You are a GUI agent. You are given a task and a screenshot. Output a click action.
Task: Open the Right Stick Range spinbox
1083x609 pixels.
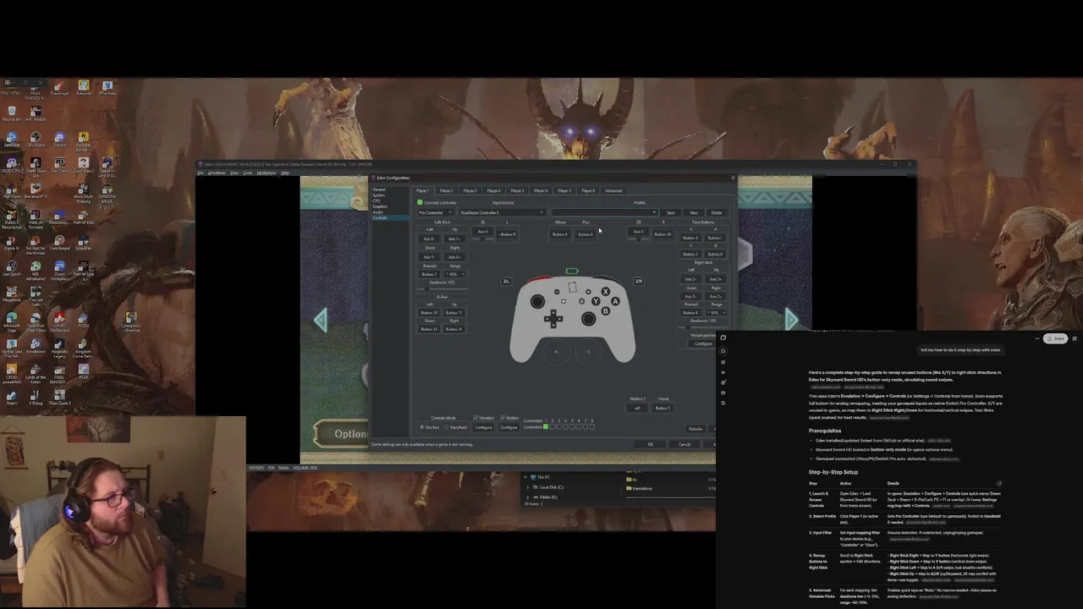717,313
